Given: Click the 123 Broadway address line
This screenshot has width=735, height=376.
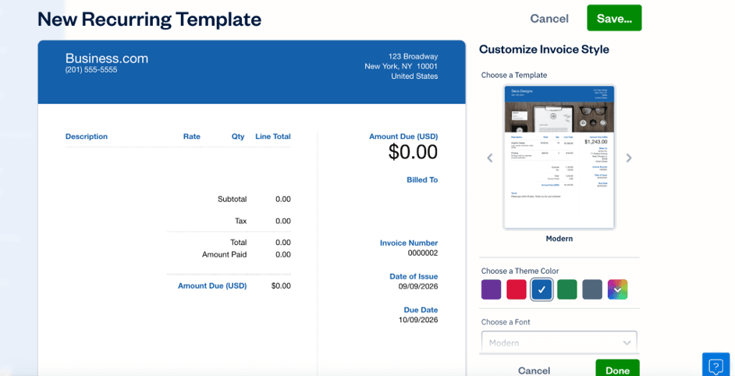Looking at the screenshot, I should pos(414,56).
